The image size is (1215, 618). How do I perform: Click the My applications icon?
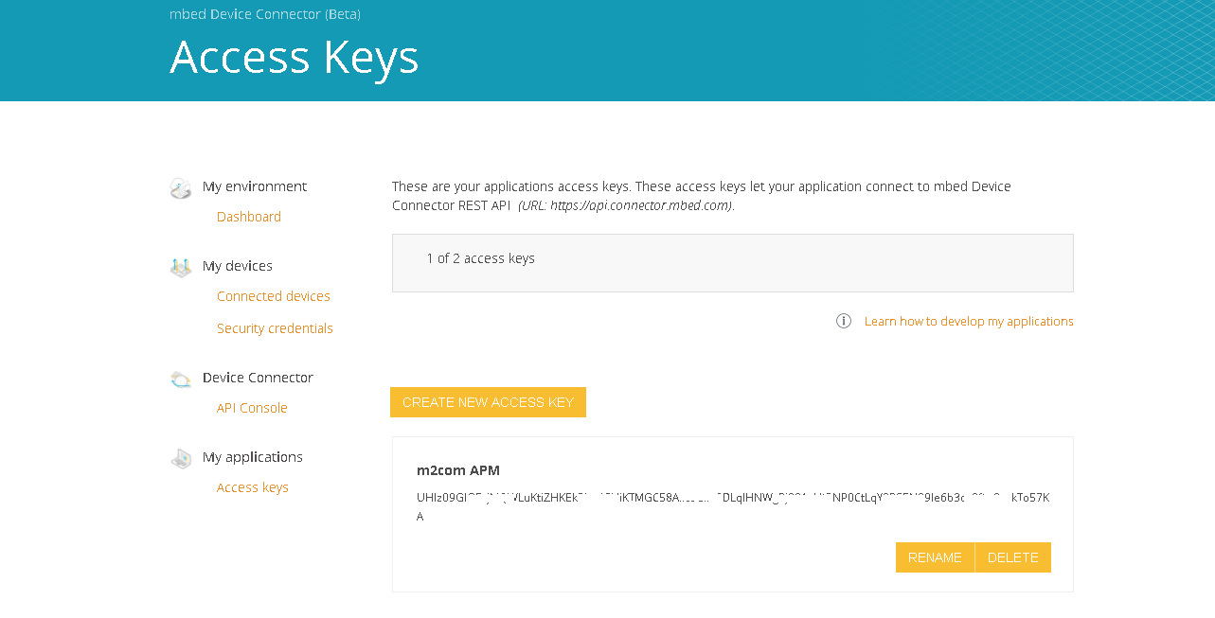point(180,459)
